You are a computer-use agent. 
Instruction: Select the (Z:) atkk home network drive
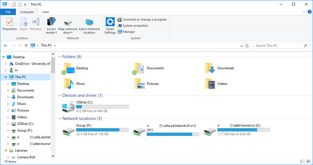coord(237,130)
